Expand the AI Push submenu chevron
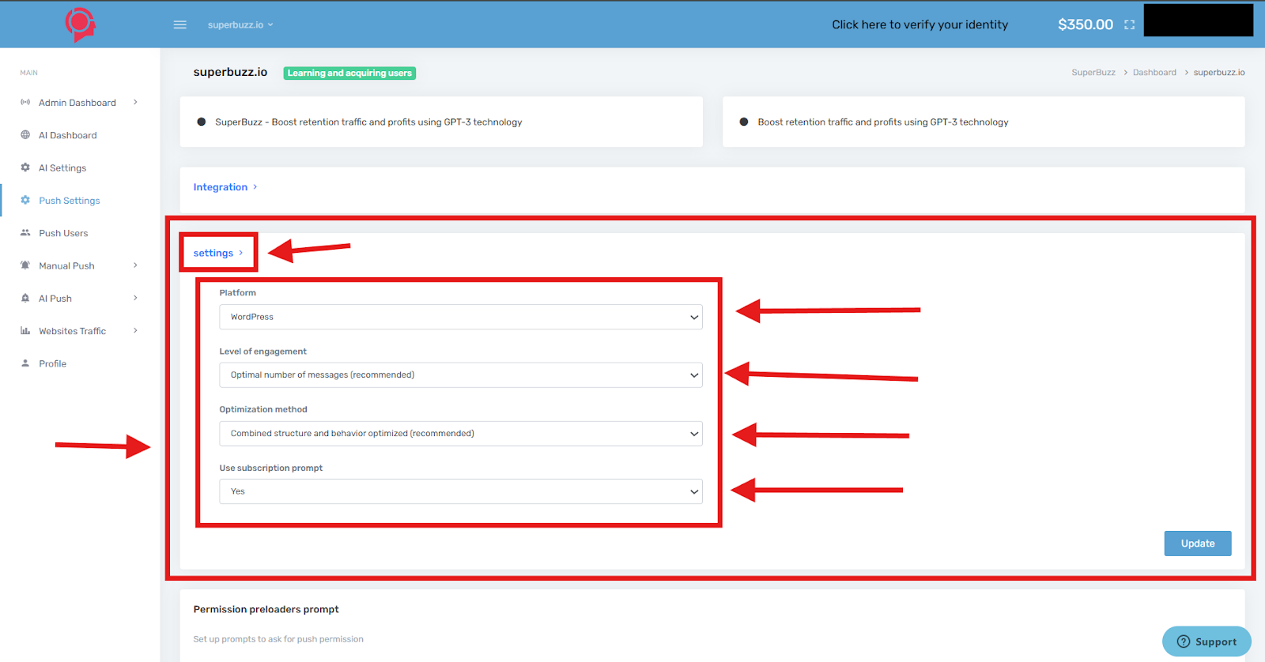 (135, 298)
